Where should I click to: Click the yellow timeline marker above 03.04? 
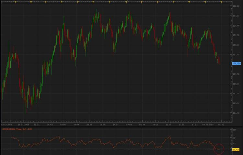[x=62, y=2]
